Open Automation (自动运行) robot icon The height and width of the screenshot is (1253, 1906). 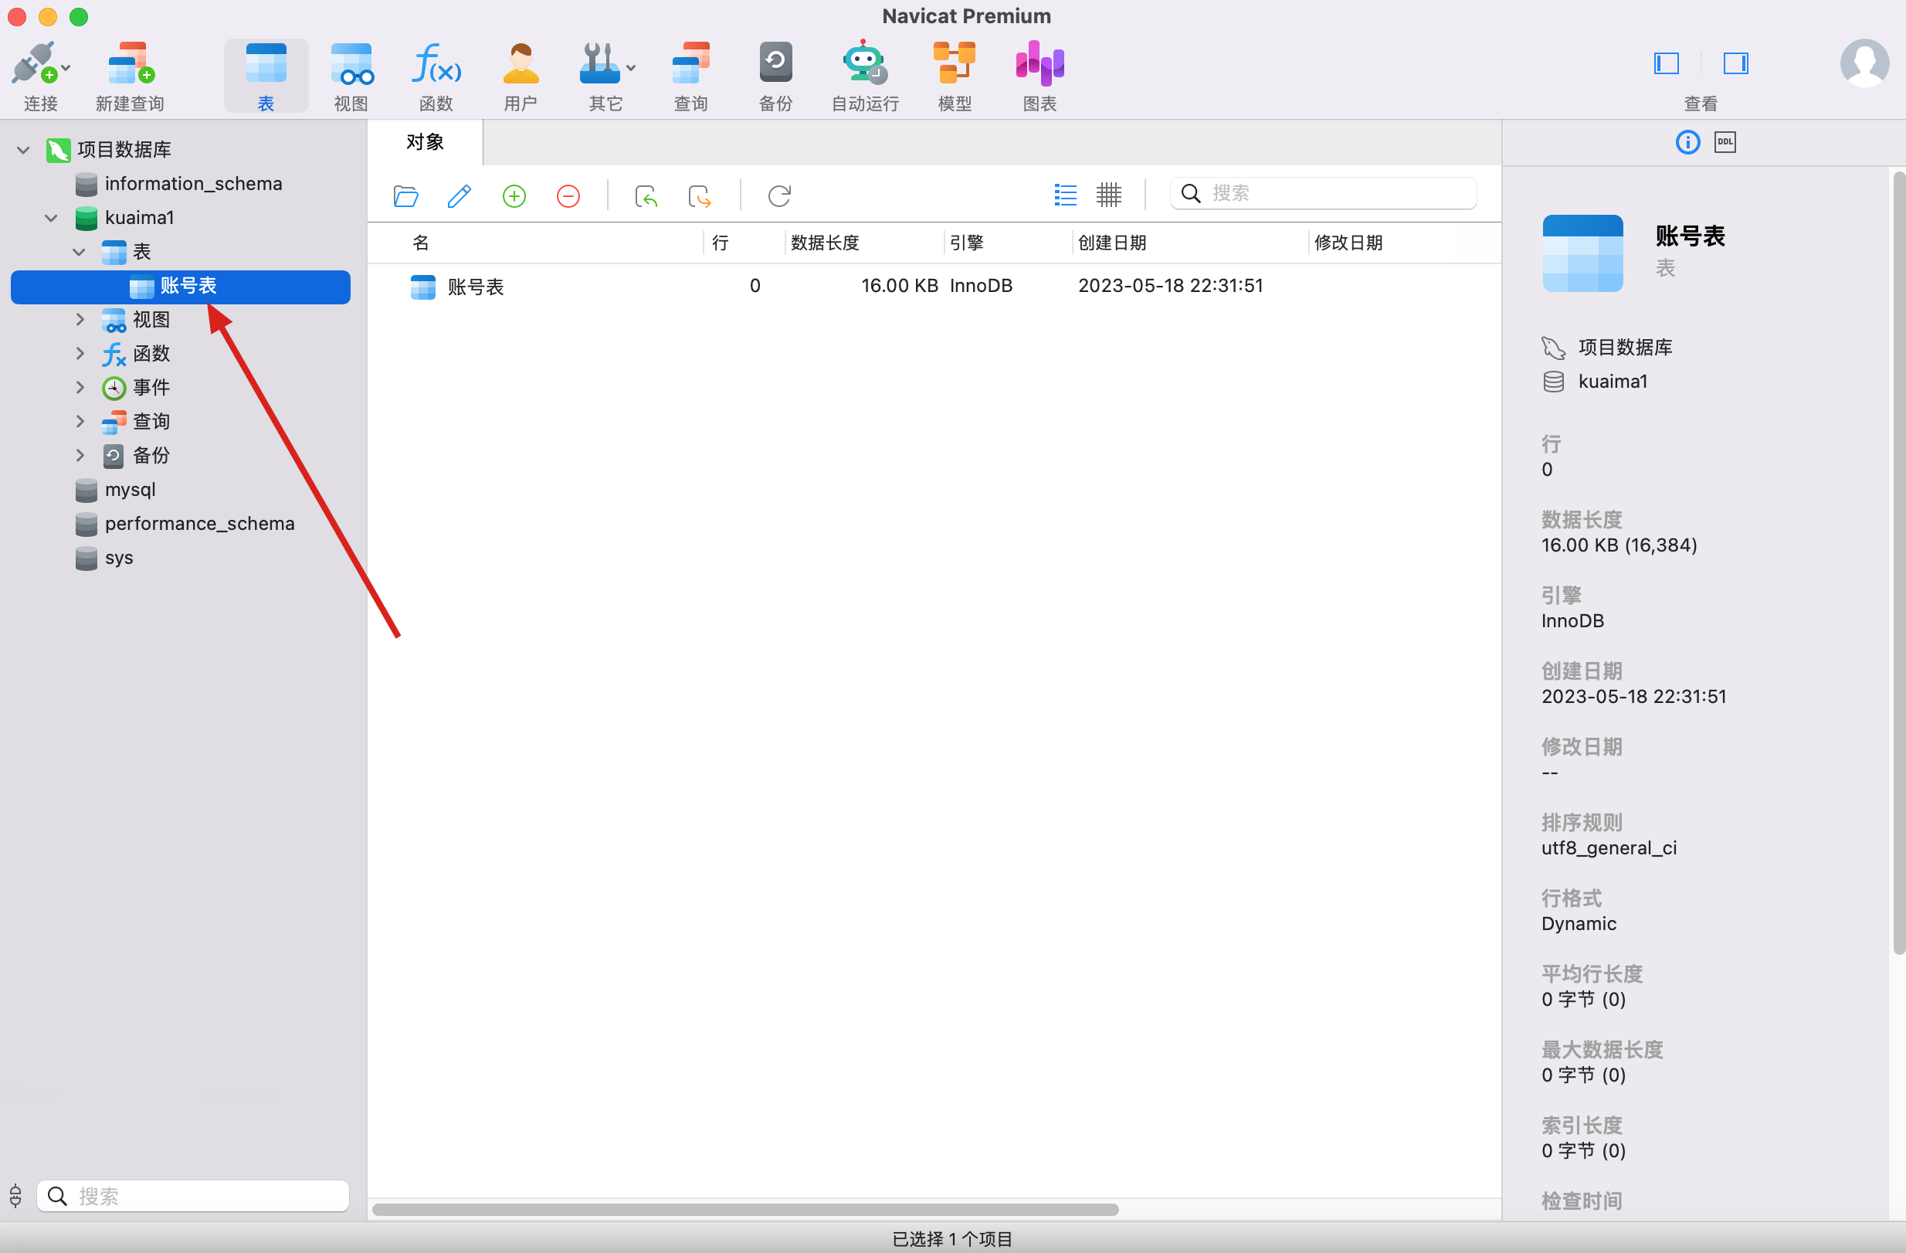(865, 63)
